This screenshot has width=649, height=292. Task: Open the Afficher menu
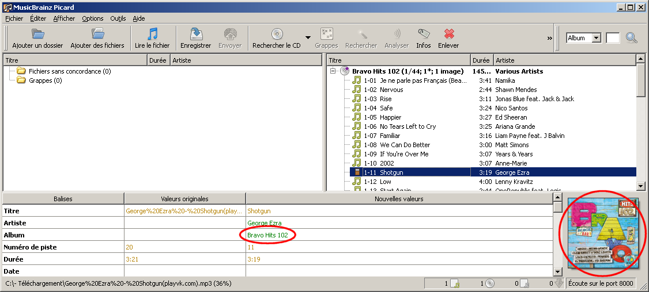point(64,18)
